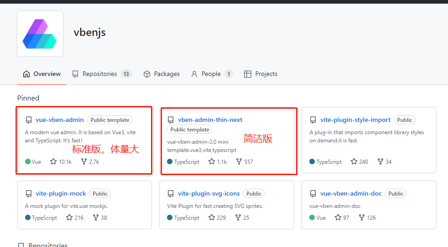
Task: Click the People count badge 1
Action: coord(229,74)
